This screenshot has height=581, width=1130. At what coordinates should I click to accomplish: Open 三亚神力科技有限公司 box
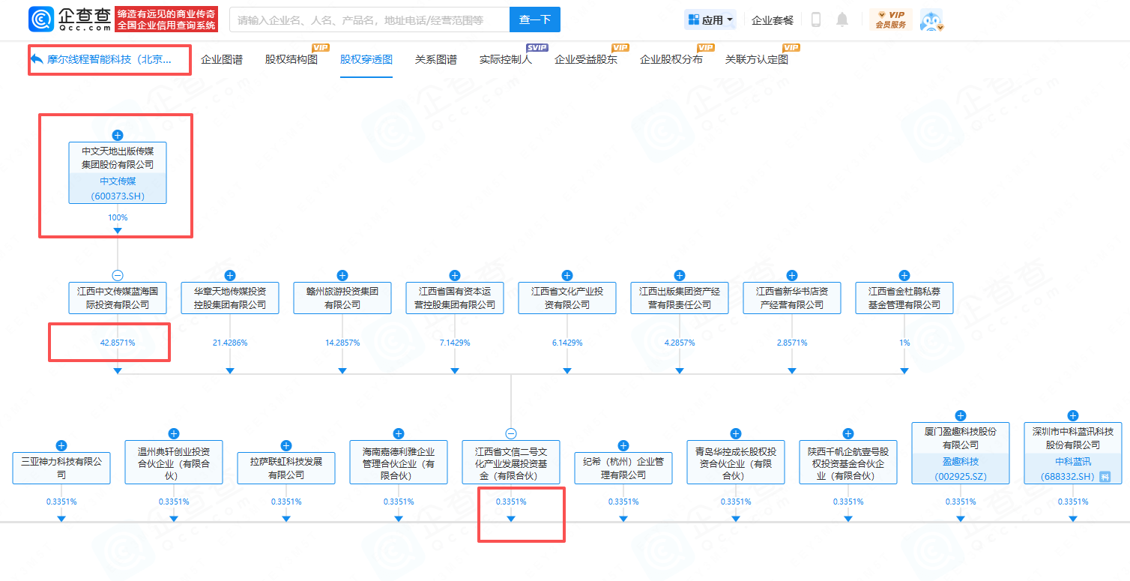click(61, 468)
